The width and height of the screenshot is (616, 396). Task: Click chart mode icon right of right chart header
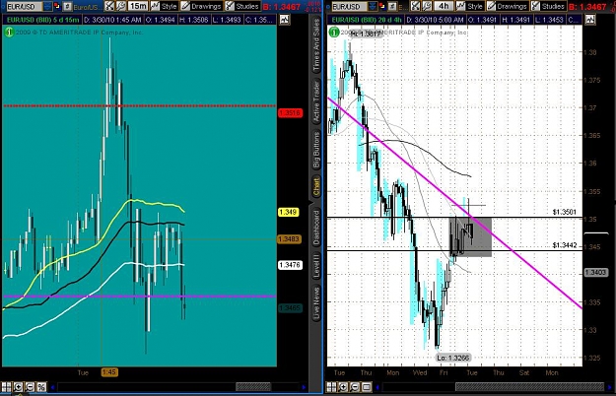coord(590,20)
